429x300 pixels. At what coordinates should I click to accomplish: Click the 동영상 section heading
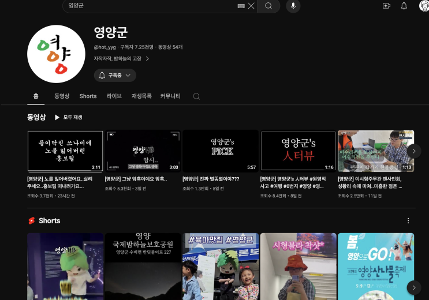36,117
